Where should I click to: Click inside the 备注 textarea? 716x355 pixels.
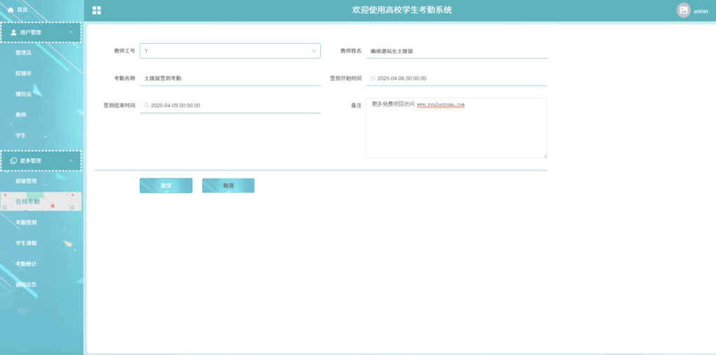(x=457, y=128)
